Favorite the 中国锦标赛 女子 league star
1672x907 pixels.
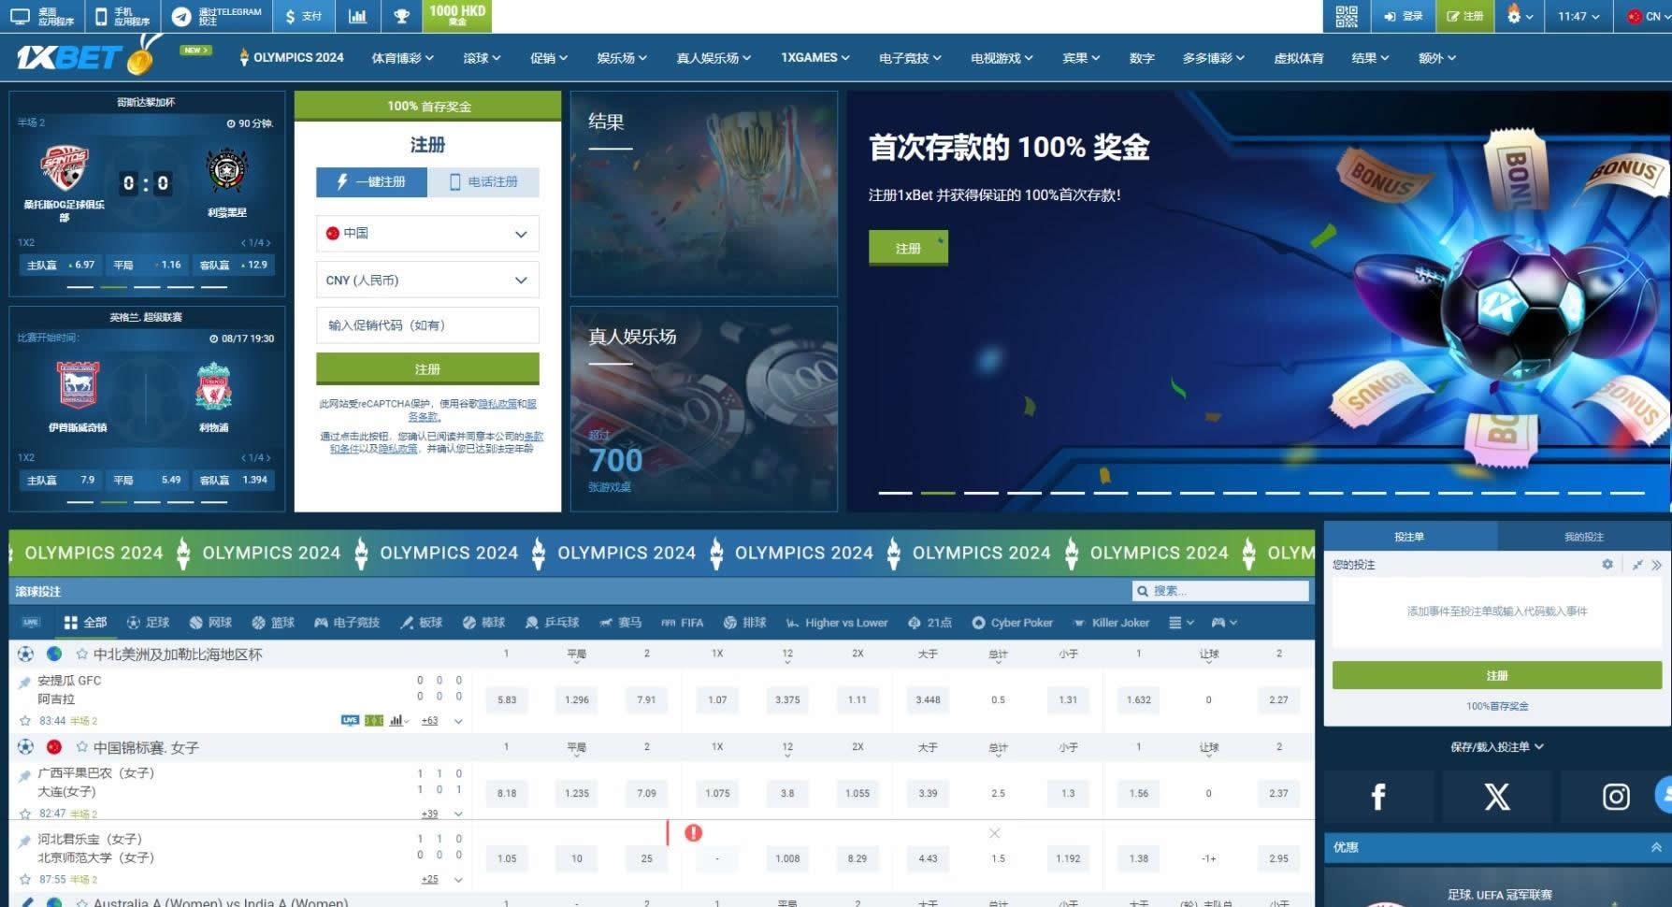(x=82, y=747)
